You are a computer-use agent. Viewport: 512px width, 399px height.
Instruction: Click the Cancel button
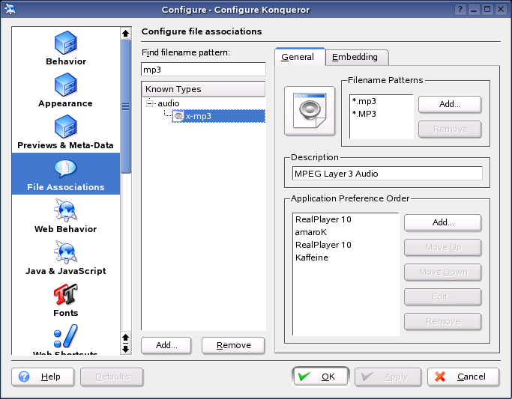point(463,377)
